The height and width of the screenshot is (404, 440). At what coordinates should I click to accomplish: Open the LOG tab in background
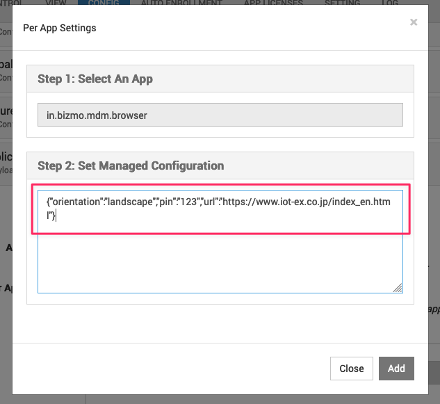click(x=390, y=2)
